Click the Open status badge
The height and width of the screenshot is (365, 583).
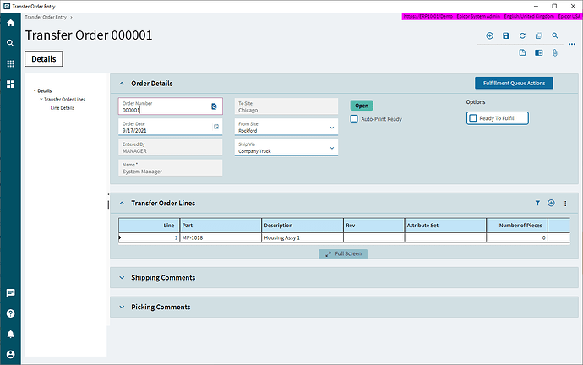[362, 106]
